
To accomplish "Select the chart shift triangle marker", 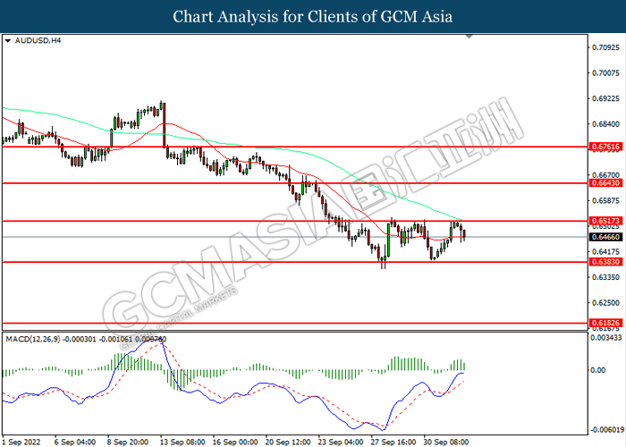I will click(469, 37).
